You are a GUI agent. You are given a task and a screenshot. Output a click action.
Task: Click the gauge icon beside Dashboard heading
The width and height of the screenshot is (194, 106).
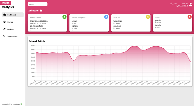click(41, 11)
